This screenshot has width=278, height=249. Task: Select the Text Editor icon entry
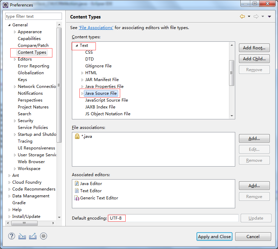pos(77,191)
